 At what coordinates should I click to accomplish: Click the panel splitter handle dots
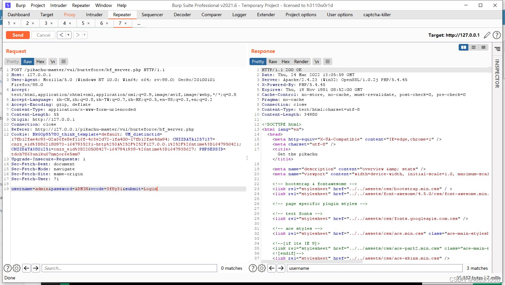247,158
